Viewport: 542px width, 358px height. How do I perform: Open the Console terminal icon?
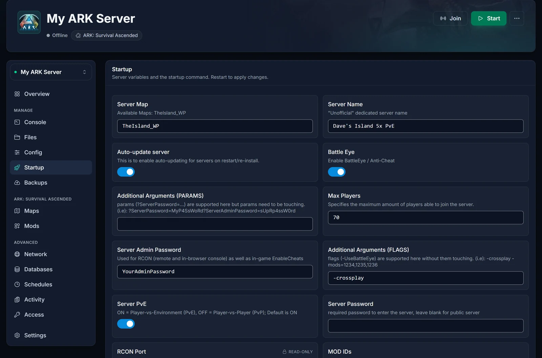coord(17,122)
